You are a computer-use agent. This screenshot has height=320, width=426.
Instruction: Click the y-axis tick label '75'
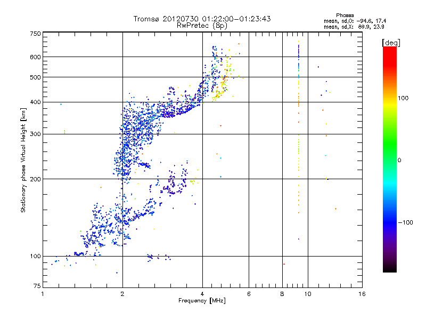(37, 286)
